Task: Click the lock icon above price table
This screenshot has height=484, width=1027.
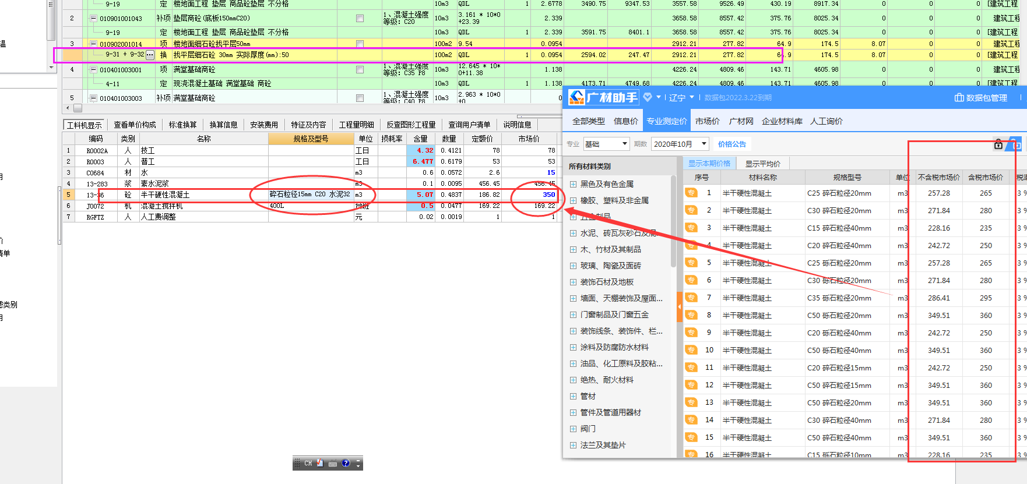Action: click(x=998, y=144)
